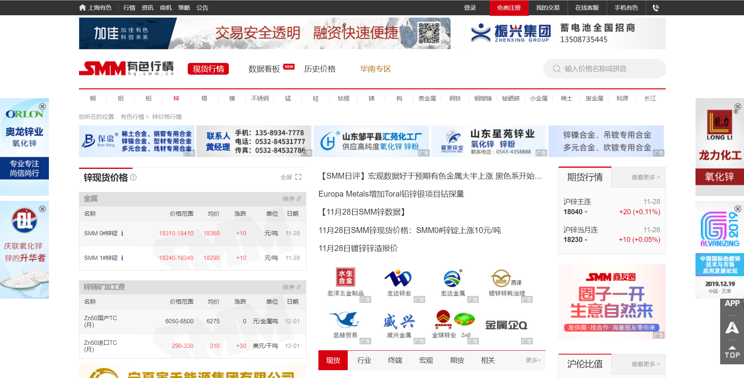Screen dimensions: 744x378
Task: Open 威兴金属 company logo
Action: click(399, 324)
